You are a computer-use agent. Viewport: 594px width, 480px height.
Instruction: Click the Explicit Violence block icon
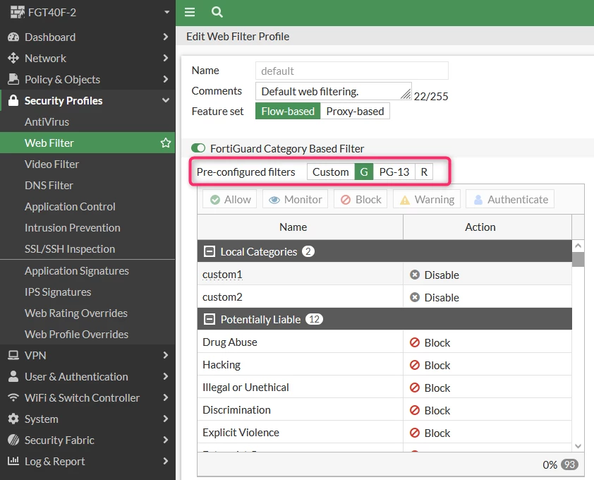(415, 433)
